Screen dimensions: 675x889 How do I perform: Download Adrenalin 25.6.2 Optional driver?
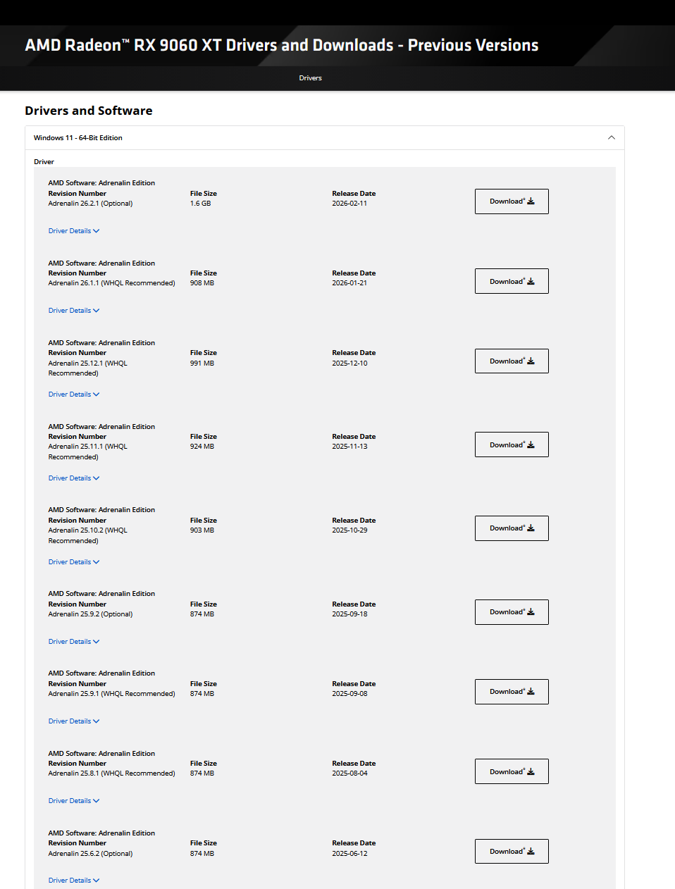click(512, 851)
